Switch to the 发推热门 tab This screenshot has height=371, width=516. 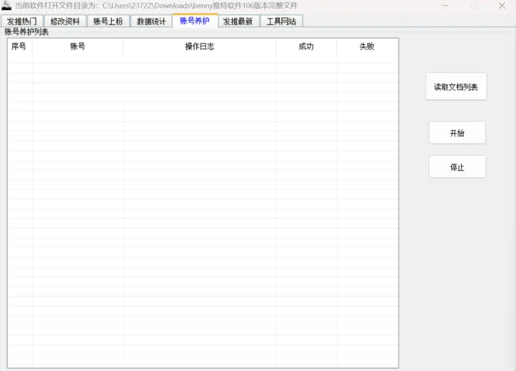coord(22,21)
